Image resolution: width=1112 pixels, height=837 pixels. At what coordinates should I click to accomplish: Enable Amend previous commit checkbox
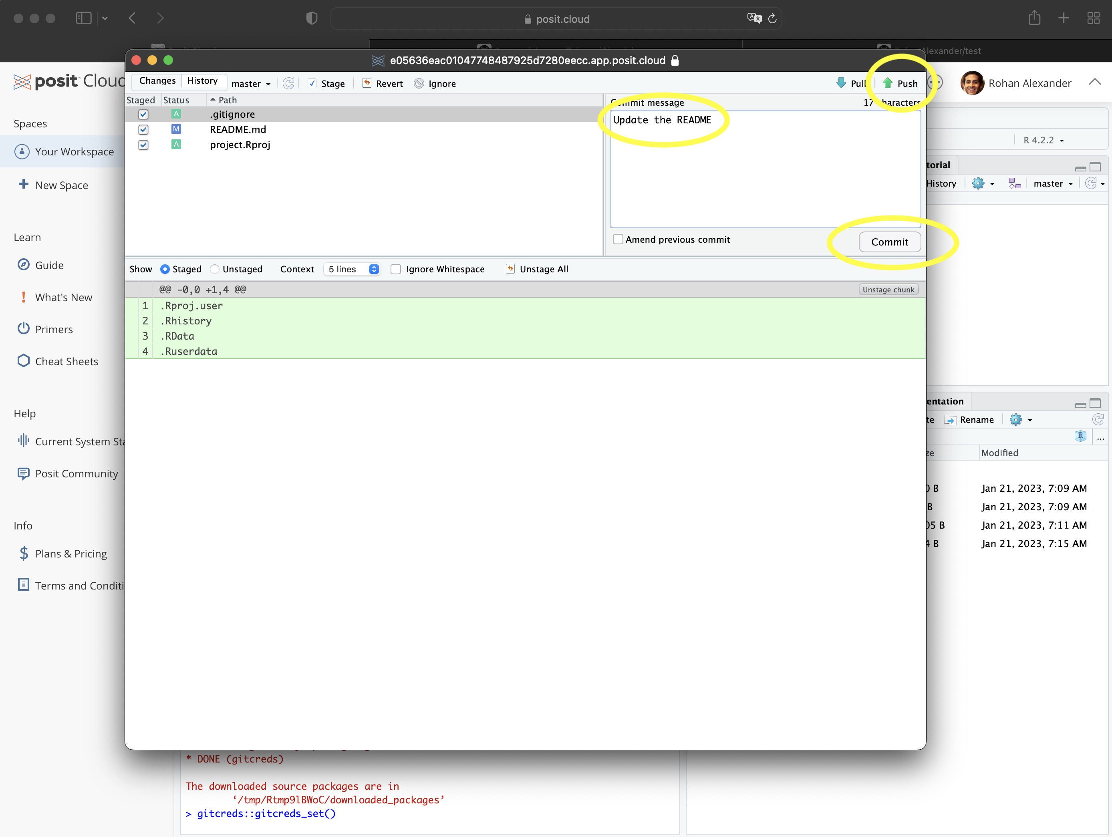tap(618, 239)
